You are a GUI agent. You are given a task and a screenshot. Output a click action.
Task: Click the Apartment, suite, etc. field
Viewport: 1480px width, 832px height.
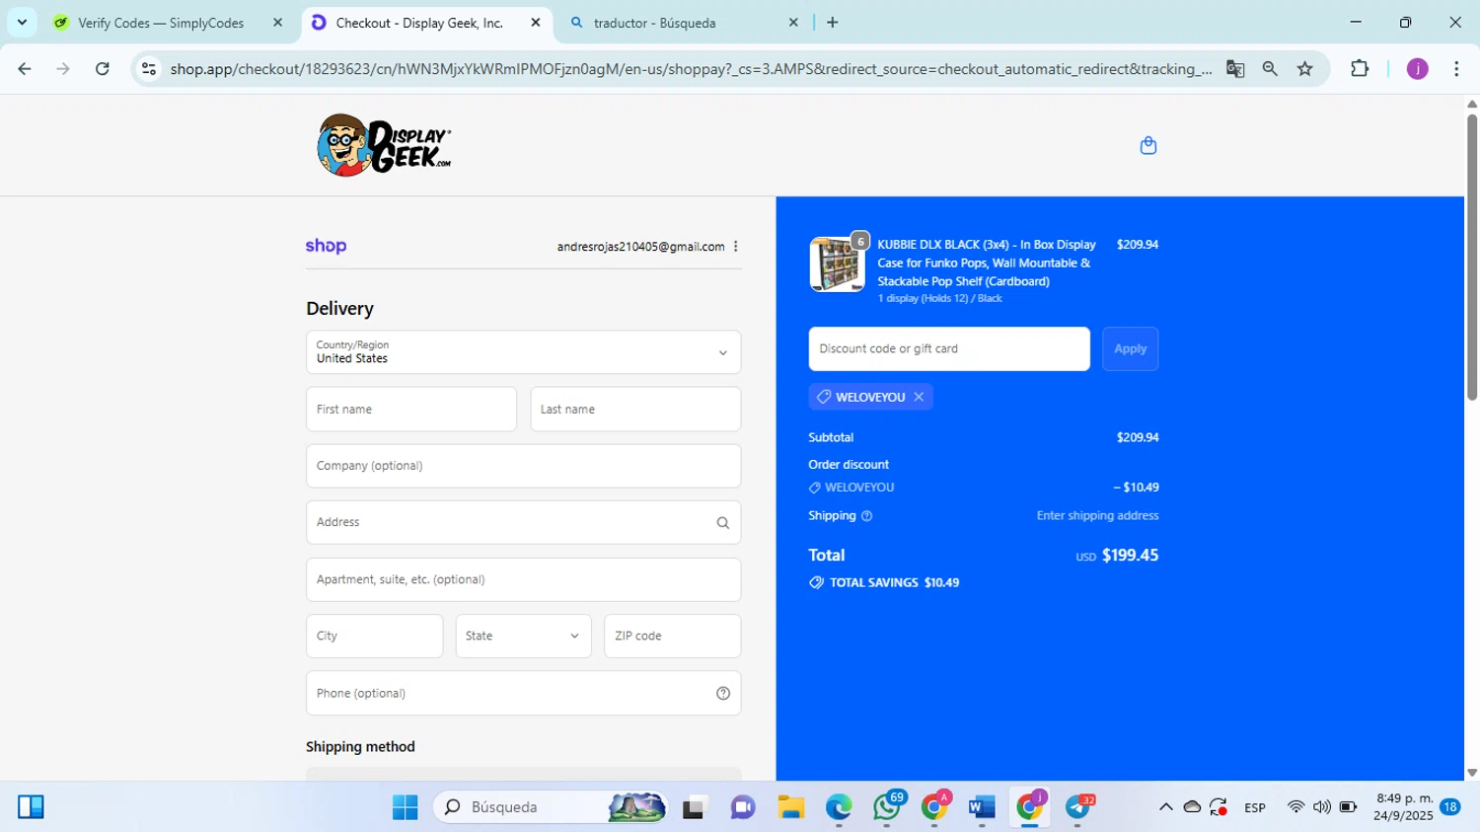click(x=523, y=580)
